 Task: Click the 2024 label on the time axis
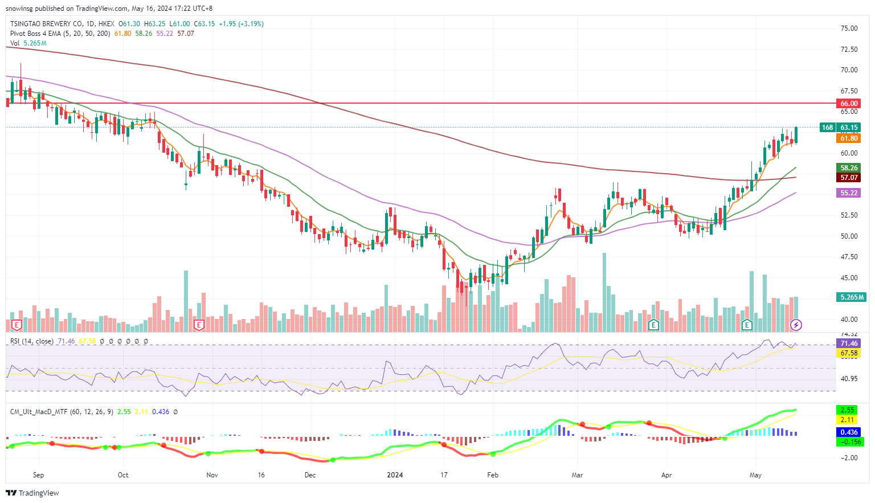[395, 475]
